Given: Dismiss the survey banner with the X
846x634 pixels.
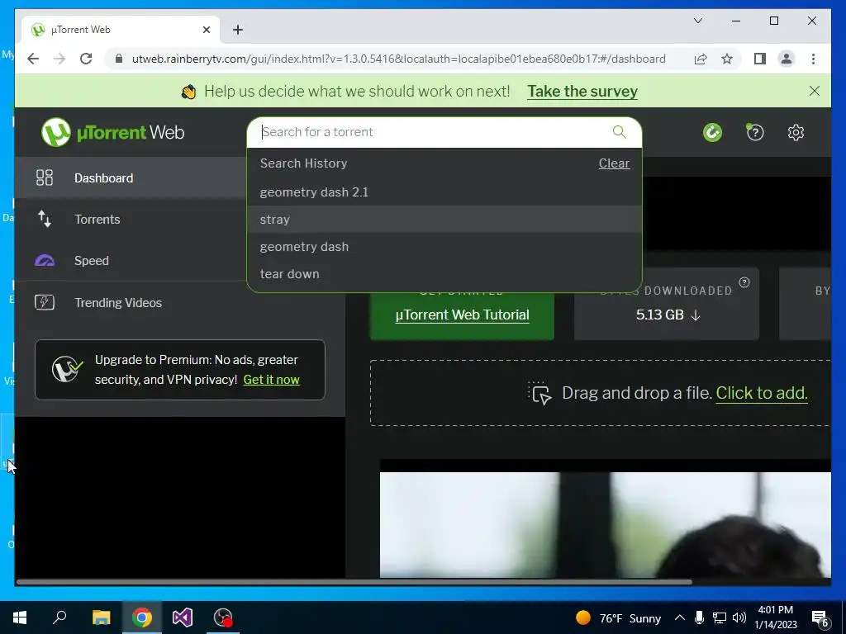Looking at the screenshot, I should (814, 91).
